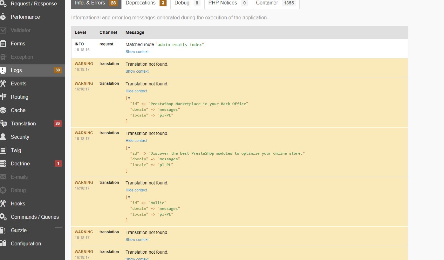The image size is (444, 260).
Task: Open the Doctrine database icon
Action: (x=3, y=163)
